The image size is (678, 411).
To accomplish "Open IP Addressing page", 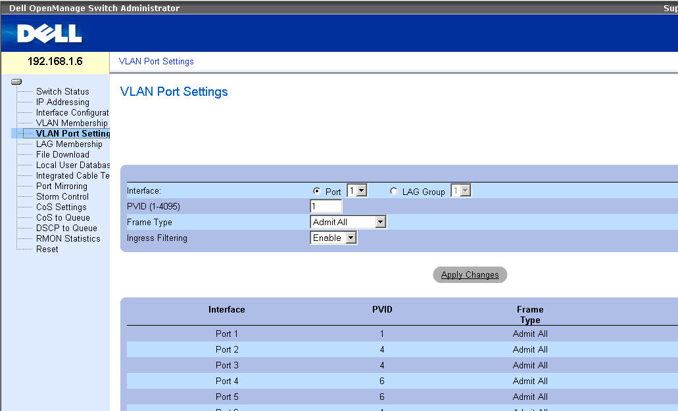I will (62, 102).
